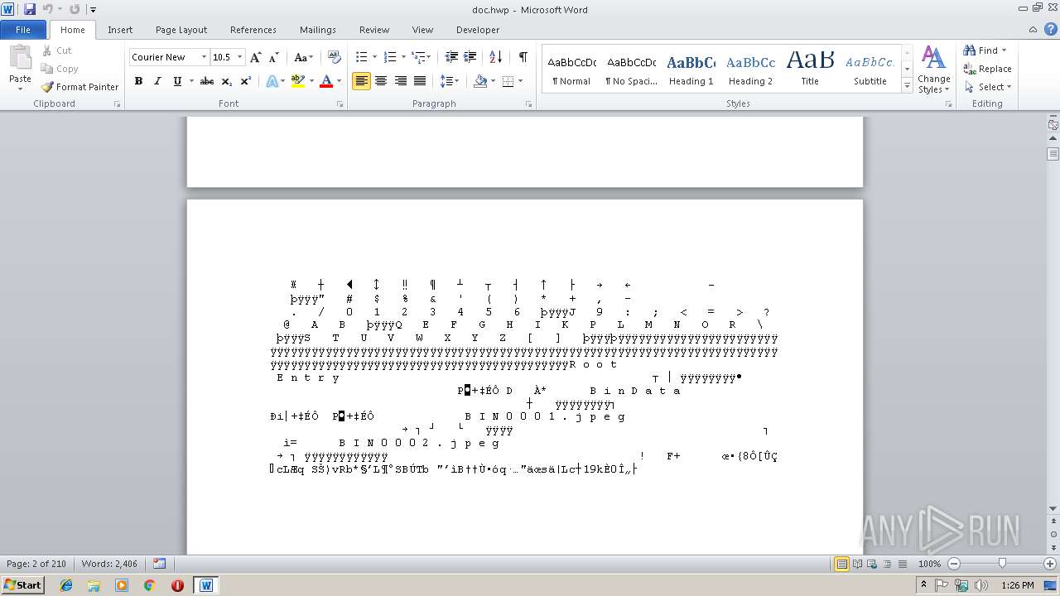Click the Save icon in quick access toolbar
The width and height of the screenshot is (1060, 596).
click(x=30, y=9)
